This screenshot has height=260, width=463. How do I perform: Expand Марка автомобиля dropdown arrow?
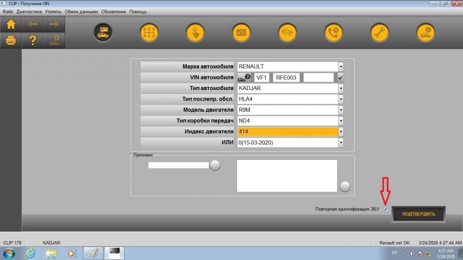coord(341,67)
